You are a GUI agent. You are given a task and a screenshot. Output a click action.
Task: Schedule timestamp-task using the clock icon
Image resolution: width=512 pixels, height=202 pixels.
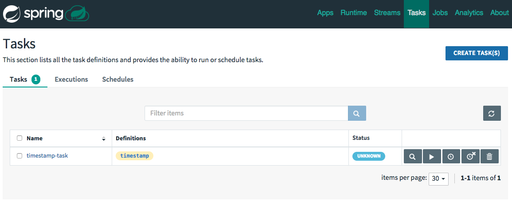451,156
